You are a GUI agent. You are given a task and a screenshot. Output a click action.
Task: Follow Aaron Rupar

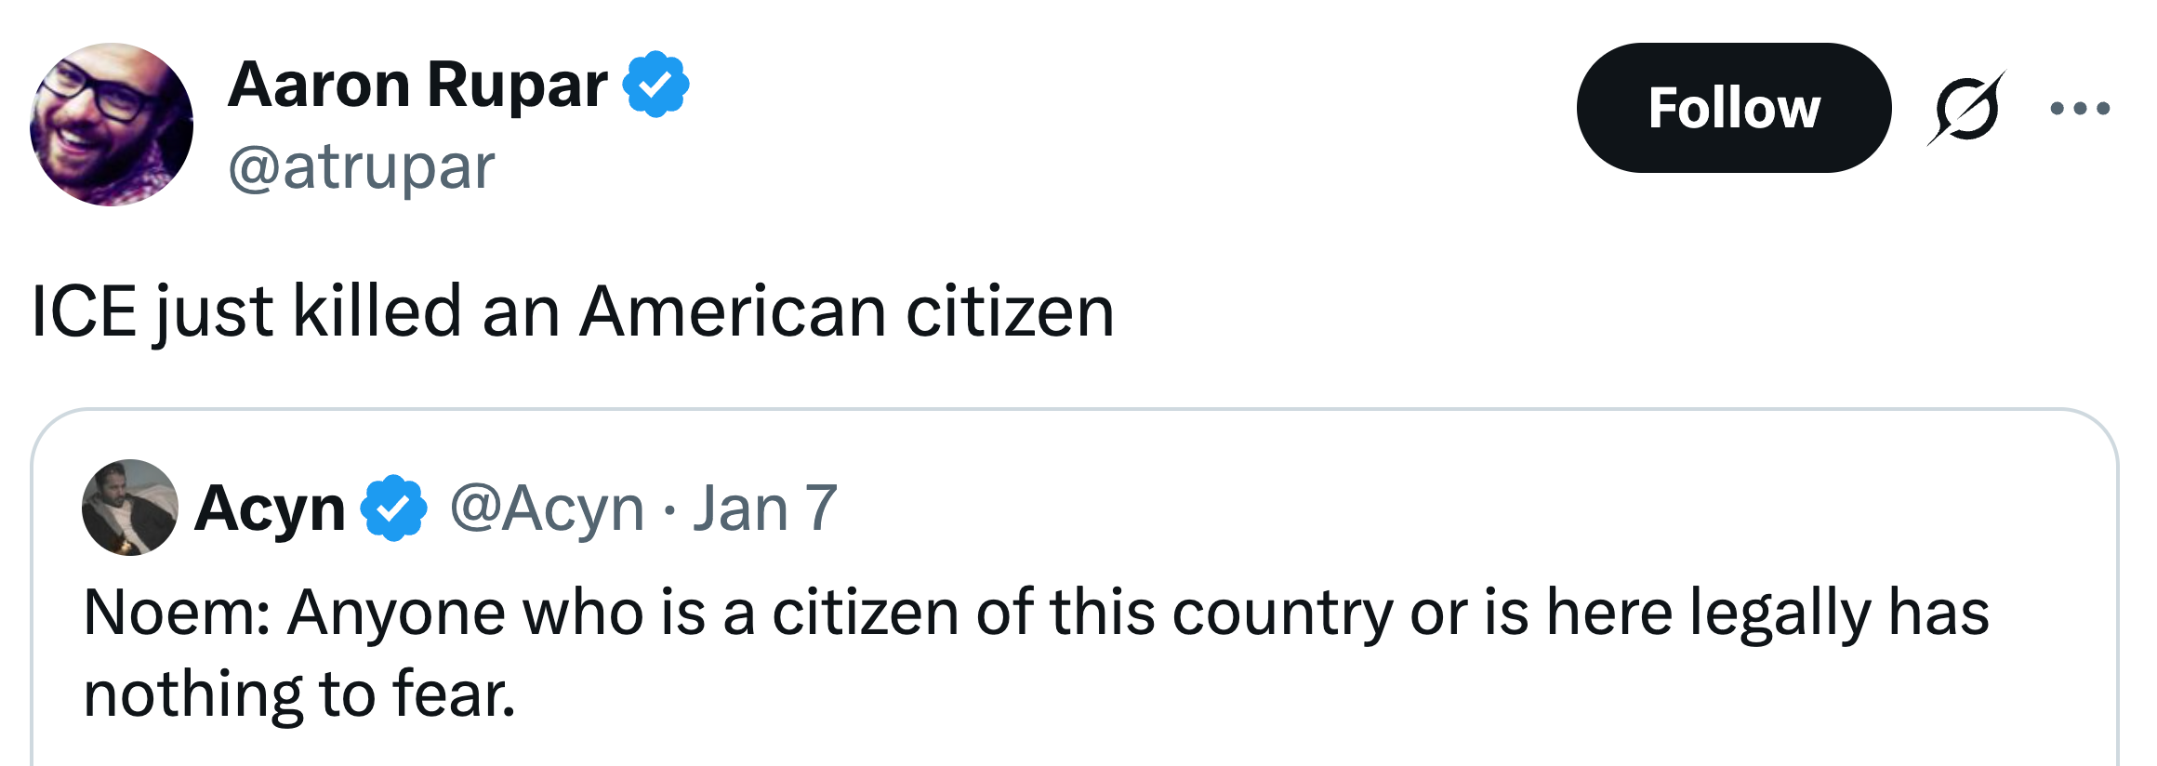click(1733, 108)
